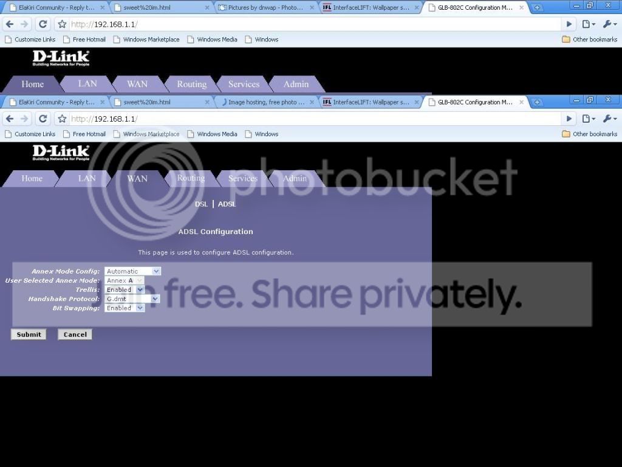
Task: Open Customize Links bookmark in the upper browser
Action: click(30, 40)
